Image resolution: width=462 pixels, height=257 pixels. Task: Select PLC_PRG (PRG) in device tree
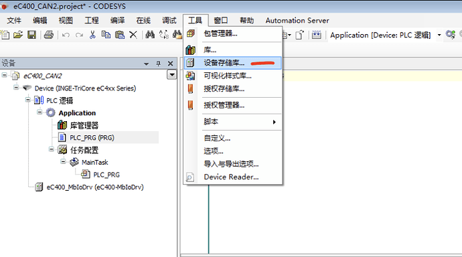pyautogui.click(x=92, y=137)
